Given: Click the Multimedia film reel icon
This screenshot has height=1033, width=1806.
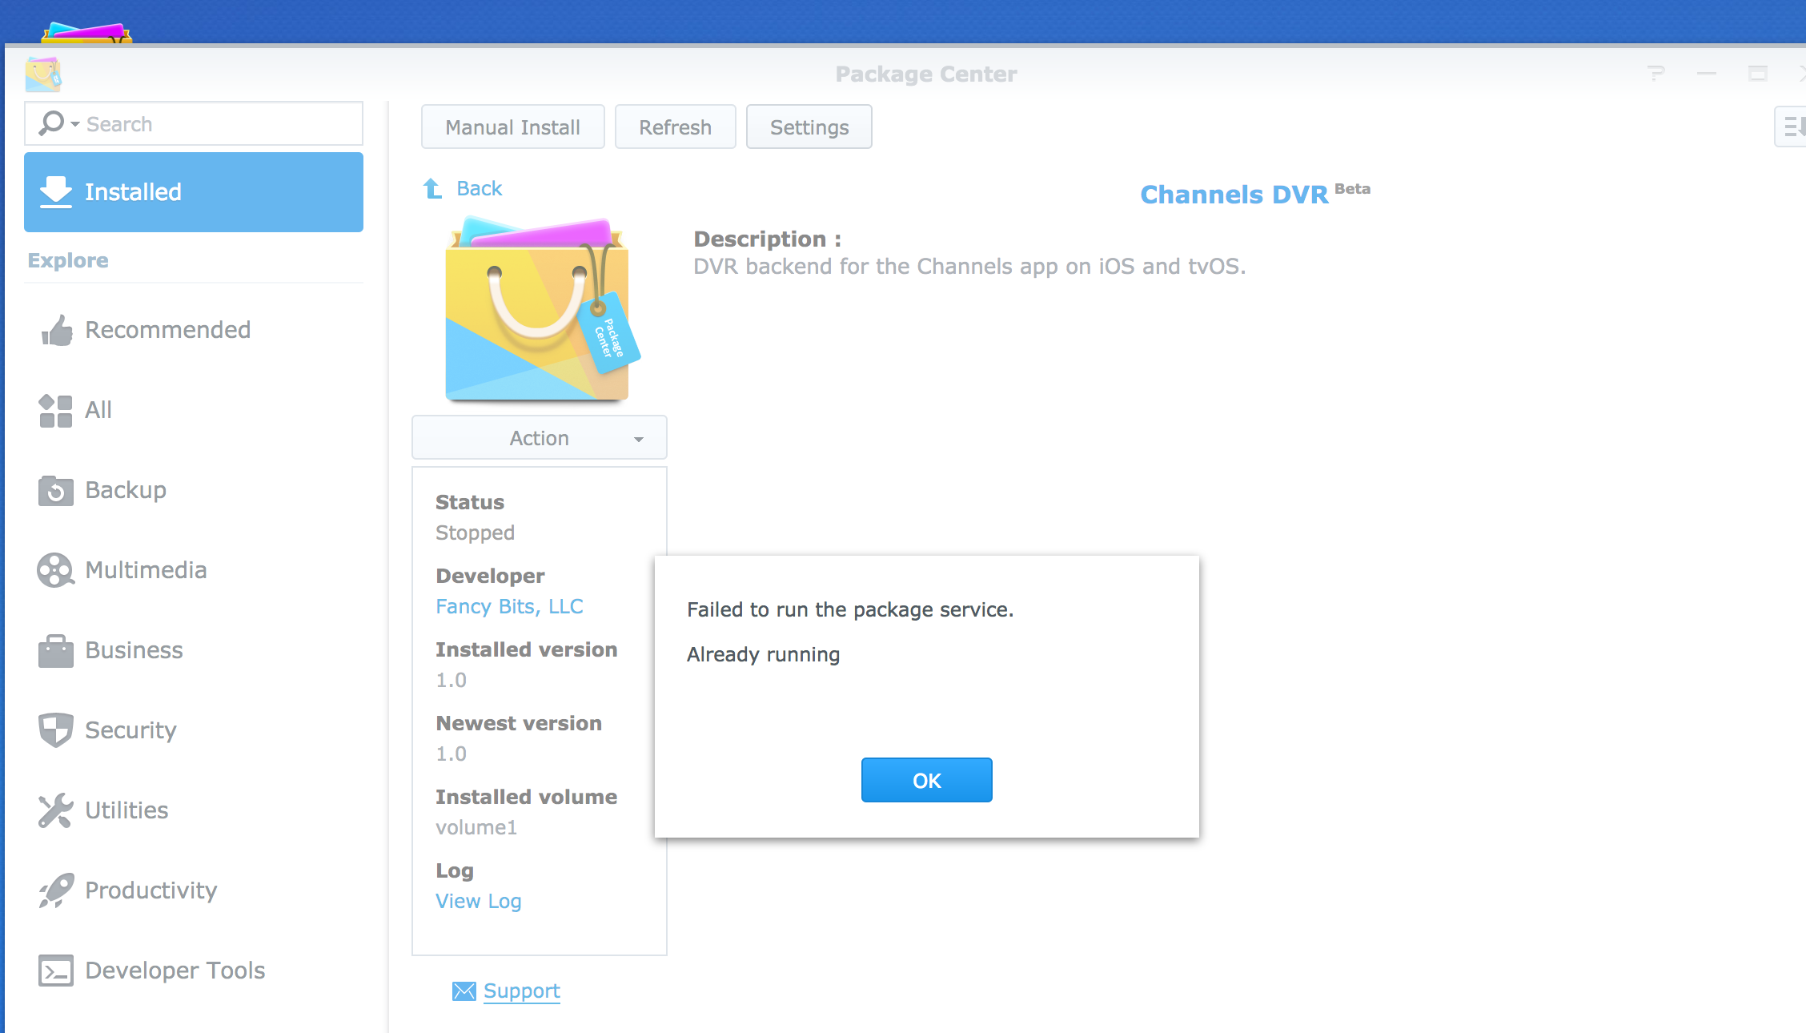Looking at the screenshot, I should click(55, 570).
